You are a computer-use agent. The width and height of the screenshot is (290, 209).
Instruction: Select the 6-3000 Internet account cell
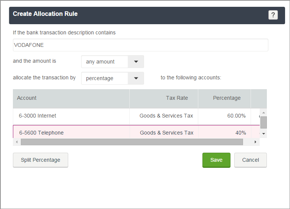tap(71, 116)
